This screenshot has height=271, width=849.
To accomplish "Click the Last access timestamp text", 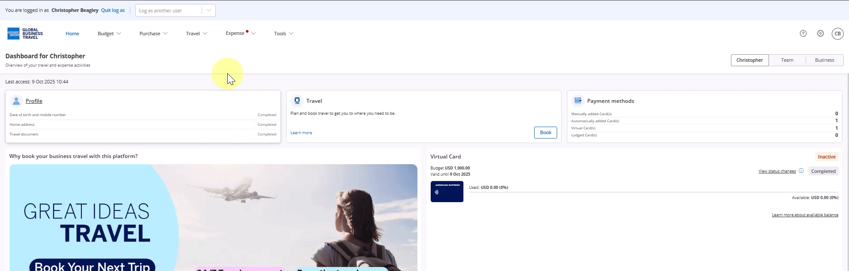I will pyautogui.click(x=37, y=82).
